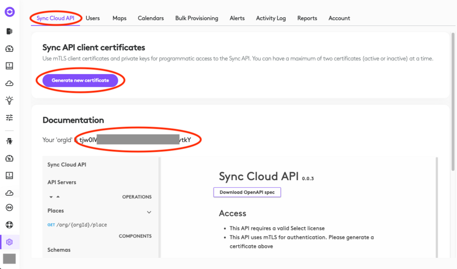457x269 pixels.
Task: Open the alert icon directly above the lightbulb's cloud icon
Action: (x=9, y=66)
